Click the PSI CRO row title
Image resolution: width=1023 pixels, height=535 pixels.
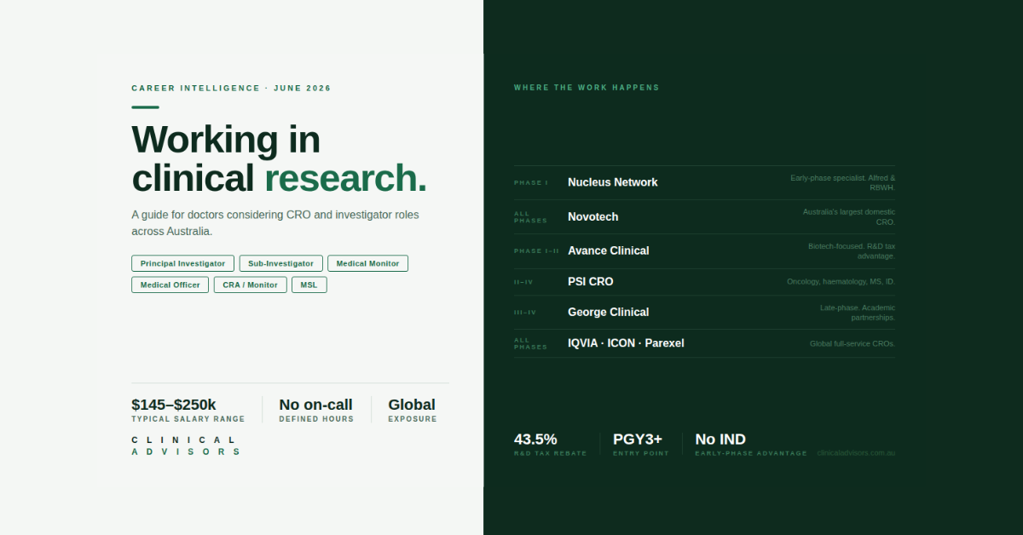pyautogui.click(x=591, y=282)
